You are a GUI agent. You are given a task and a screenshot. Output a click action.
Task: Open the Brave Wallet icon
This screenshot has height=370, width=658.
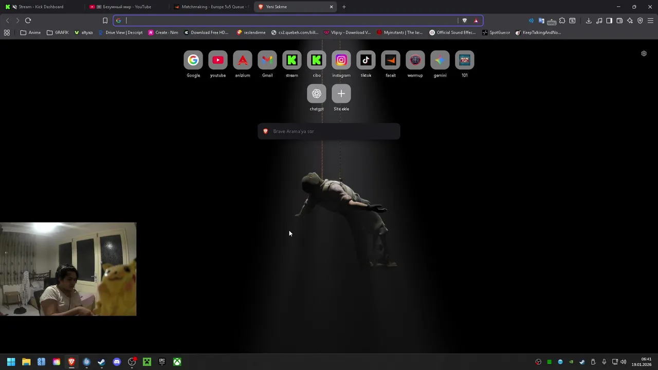tap(619, 21)
